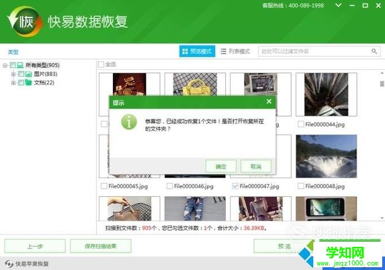The width and height of the screenshot is (385, 270).
Task: Click the 36.39KB total size value
Action: [x=254, y=228]
